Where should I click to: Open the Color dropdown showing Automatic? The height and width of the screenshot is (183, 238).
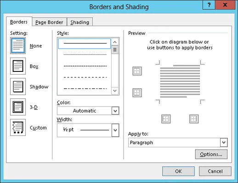point(88,111)
